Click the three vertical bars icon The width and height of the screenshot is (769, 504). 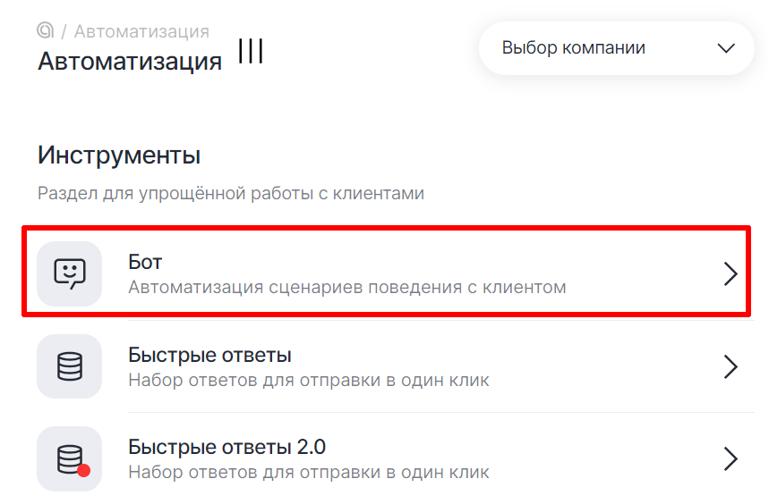(251, 52)
